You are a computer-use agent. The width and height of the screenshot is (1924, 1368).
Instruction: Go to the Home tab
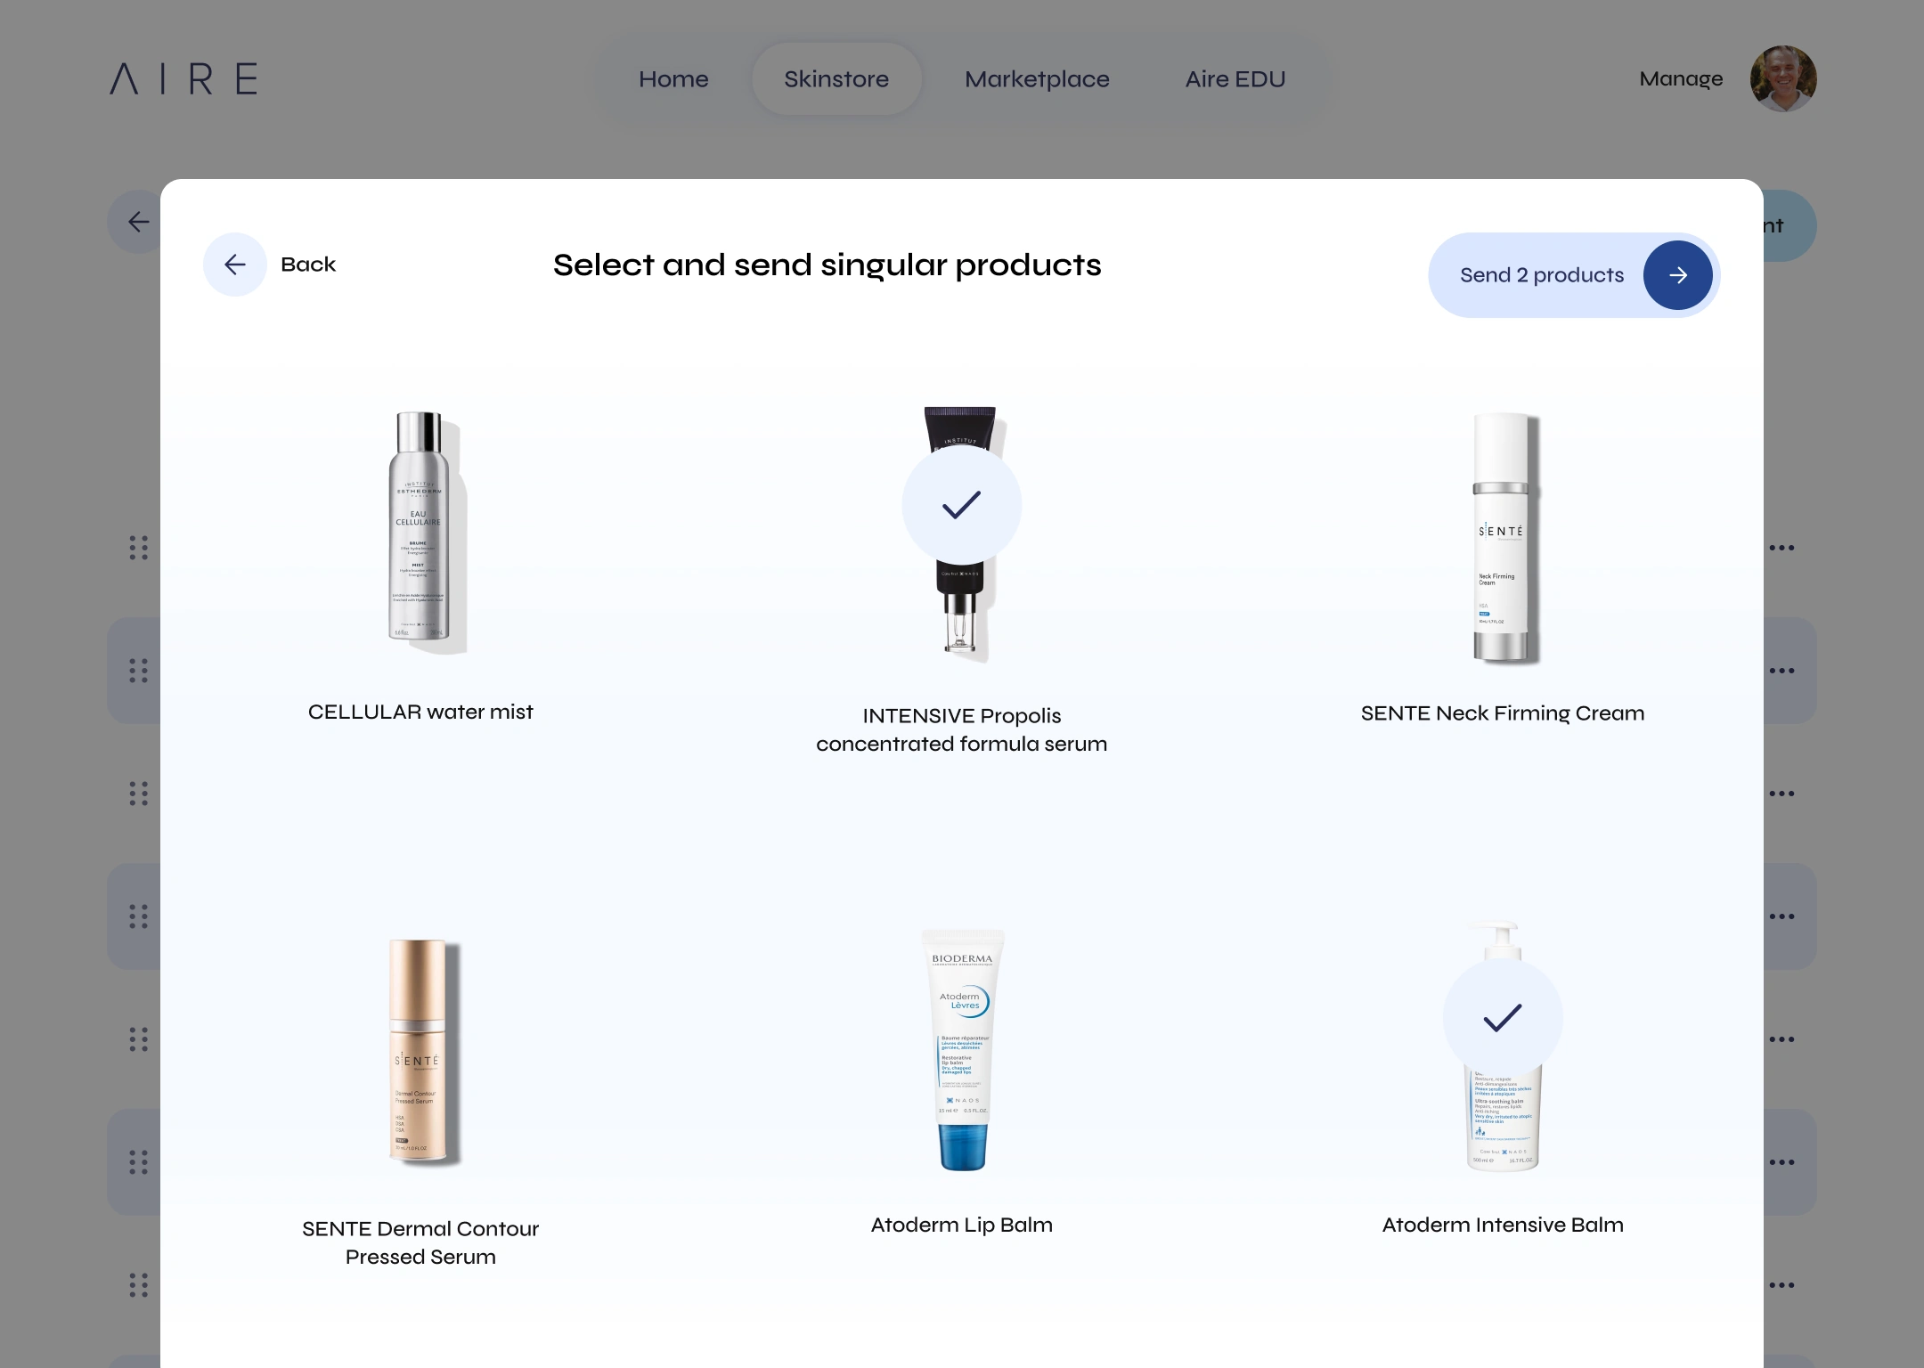tap(673, 78)
